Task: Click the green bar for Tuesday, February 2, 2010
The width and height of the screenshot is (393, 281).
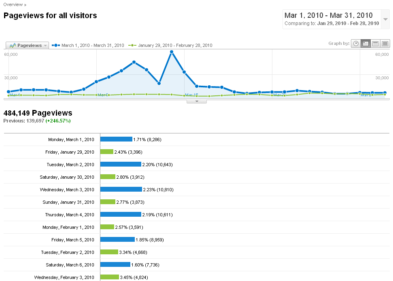Action: [x=109, y=252]
